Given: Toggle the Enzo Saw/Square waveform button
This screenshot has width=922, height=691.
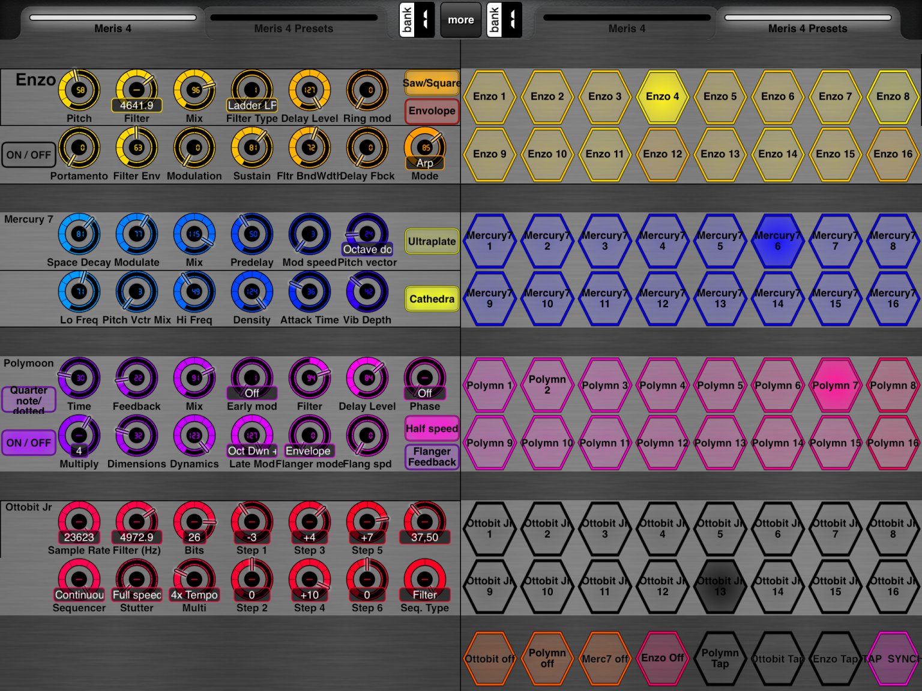Looking at the screenshot, I should 432,83.
